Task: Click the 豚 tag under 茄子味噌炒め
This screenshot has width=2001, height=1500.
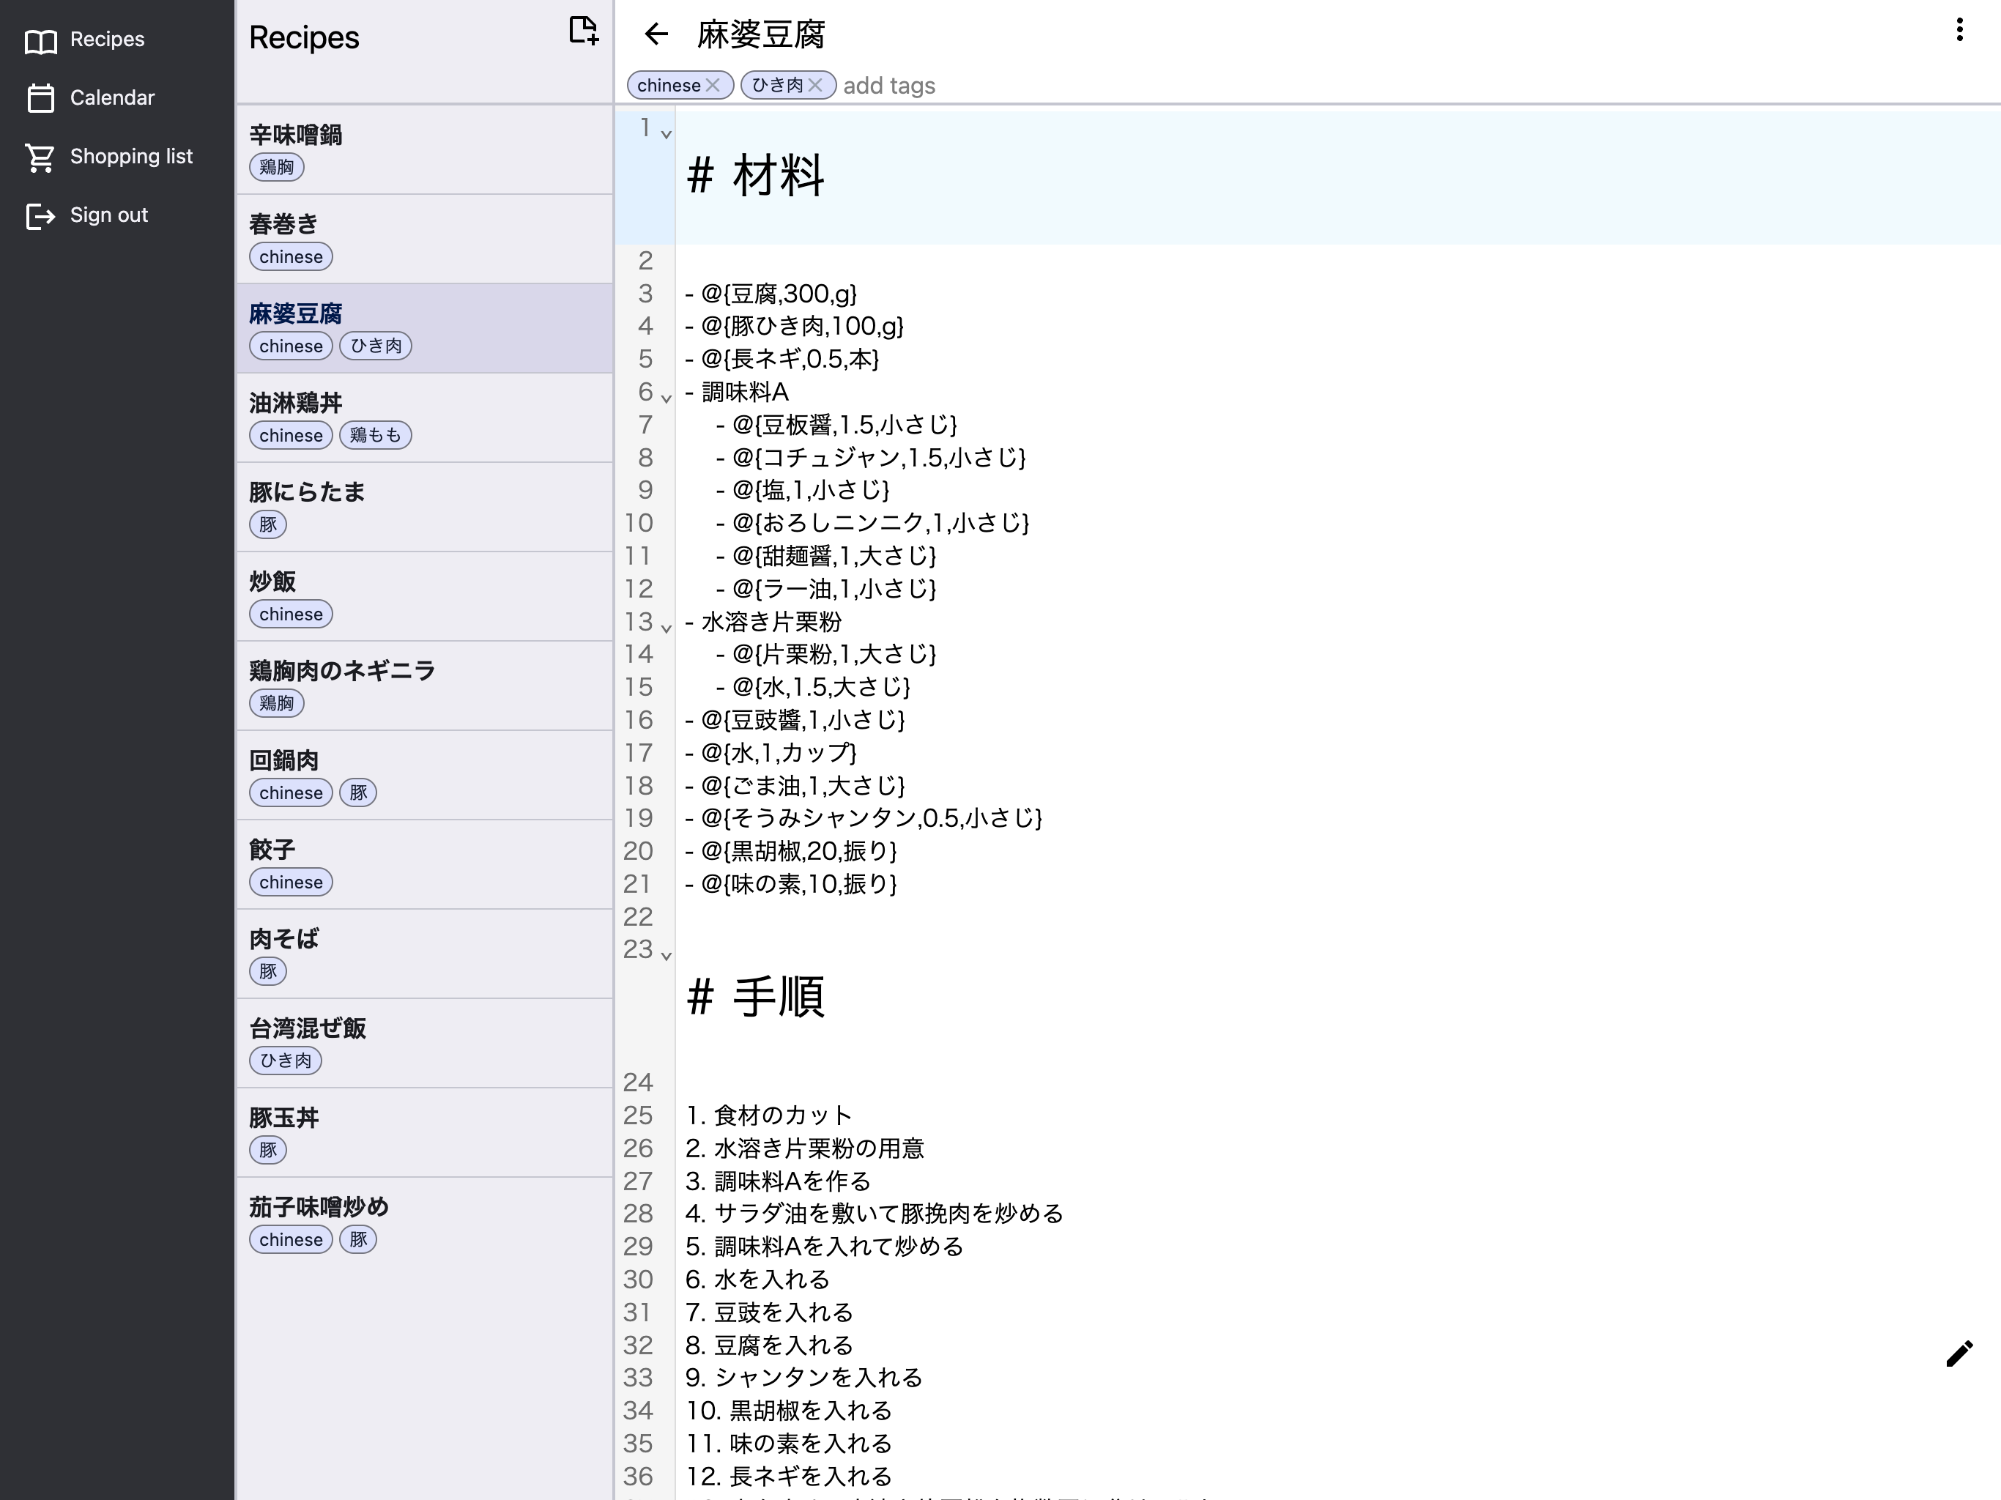Action: click(x=358, y=1239)
